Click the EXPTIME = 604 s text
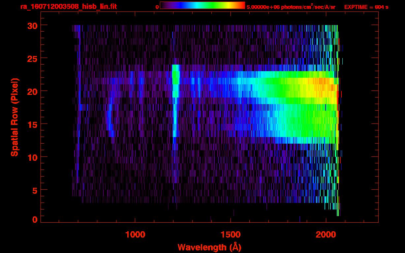 366,7
